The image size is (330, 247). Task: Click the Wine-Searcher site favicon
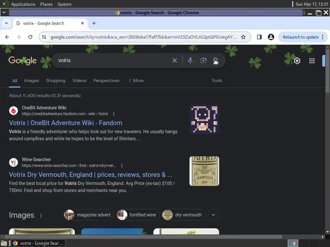tap(14, 162)
